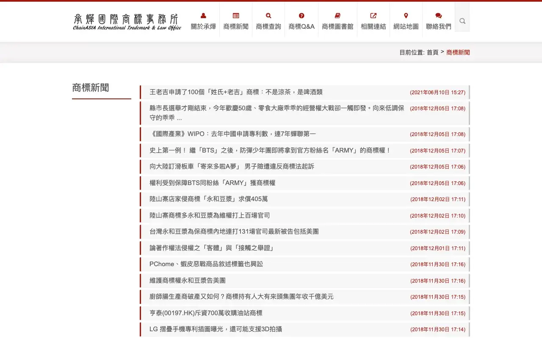Click the question mark icon above 商標Q&A
This screenshot has height=338, width=542.
301,16
